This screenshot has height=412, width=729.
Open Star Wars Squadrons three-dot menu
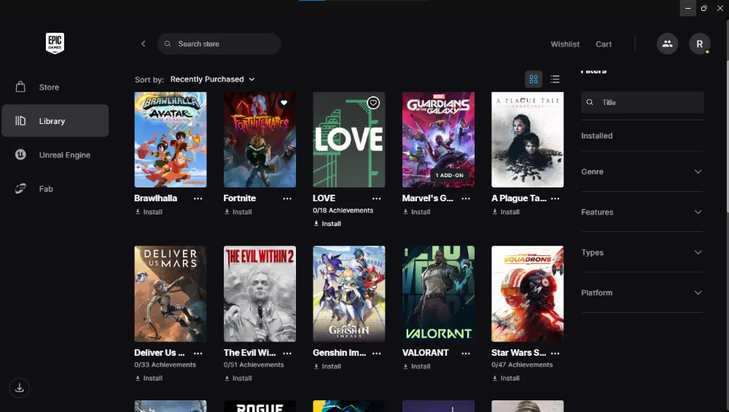555,354
